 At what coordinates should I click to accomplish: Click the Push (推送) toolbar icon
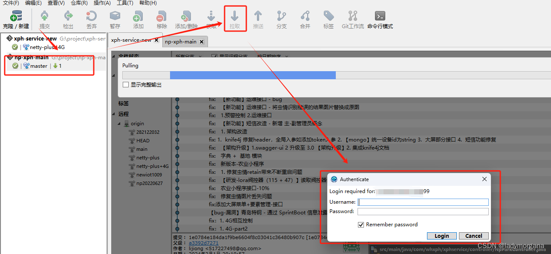258,16
